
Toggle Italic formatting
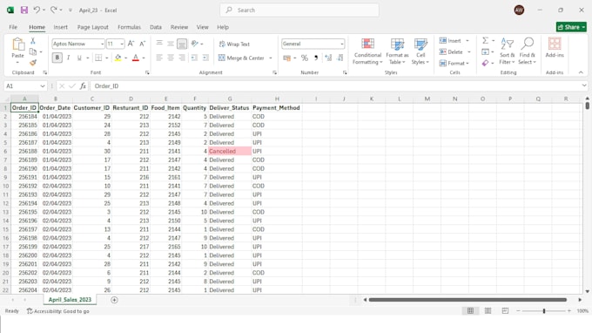click(x=68, y=58)
